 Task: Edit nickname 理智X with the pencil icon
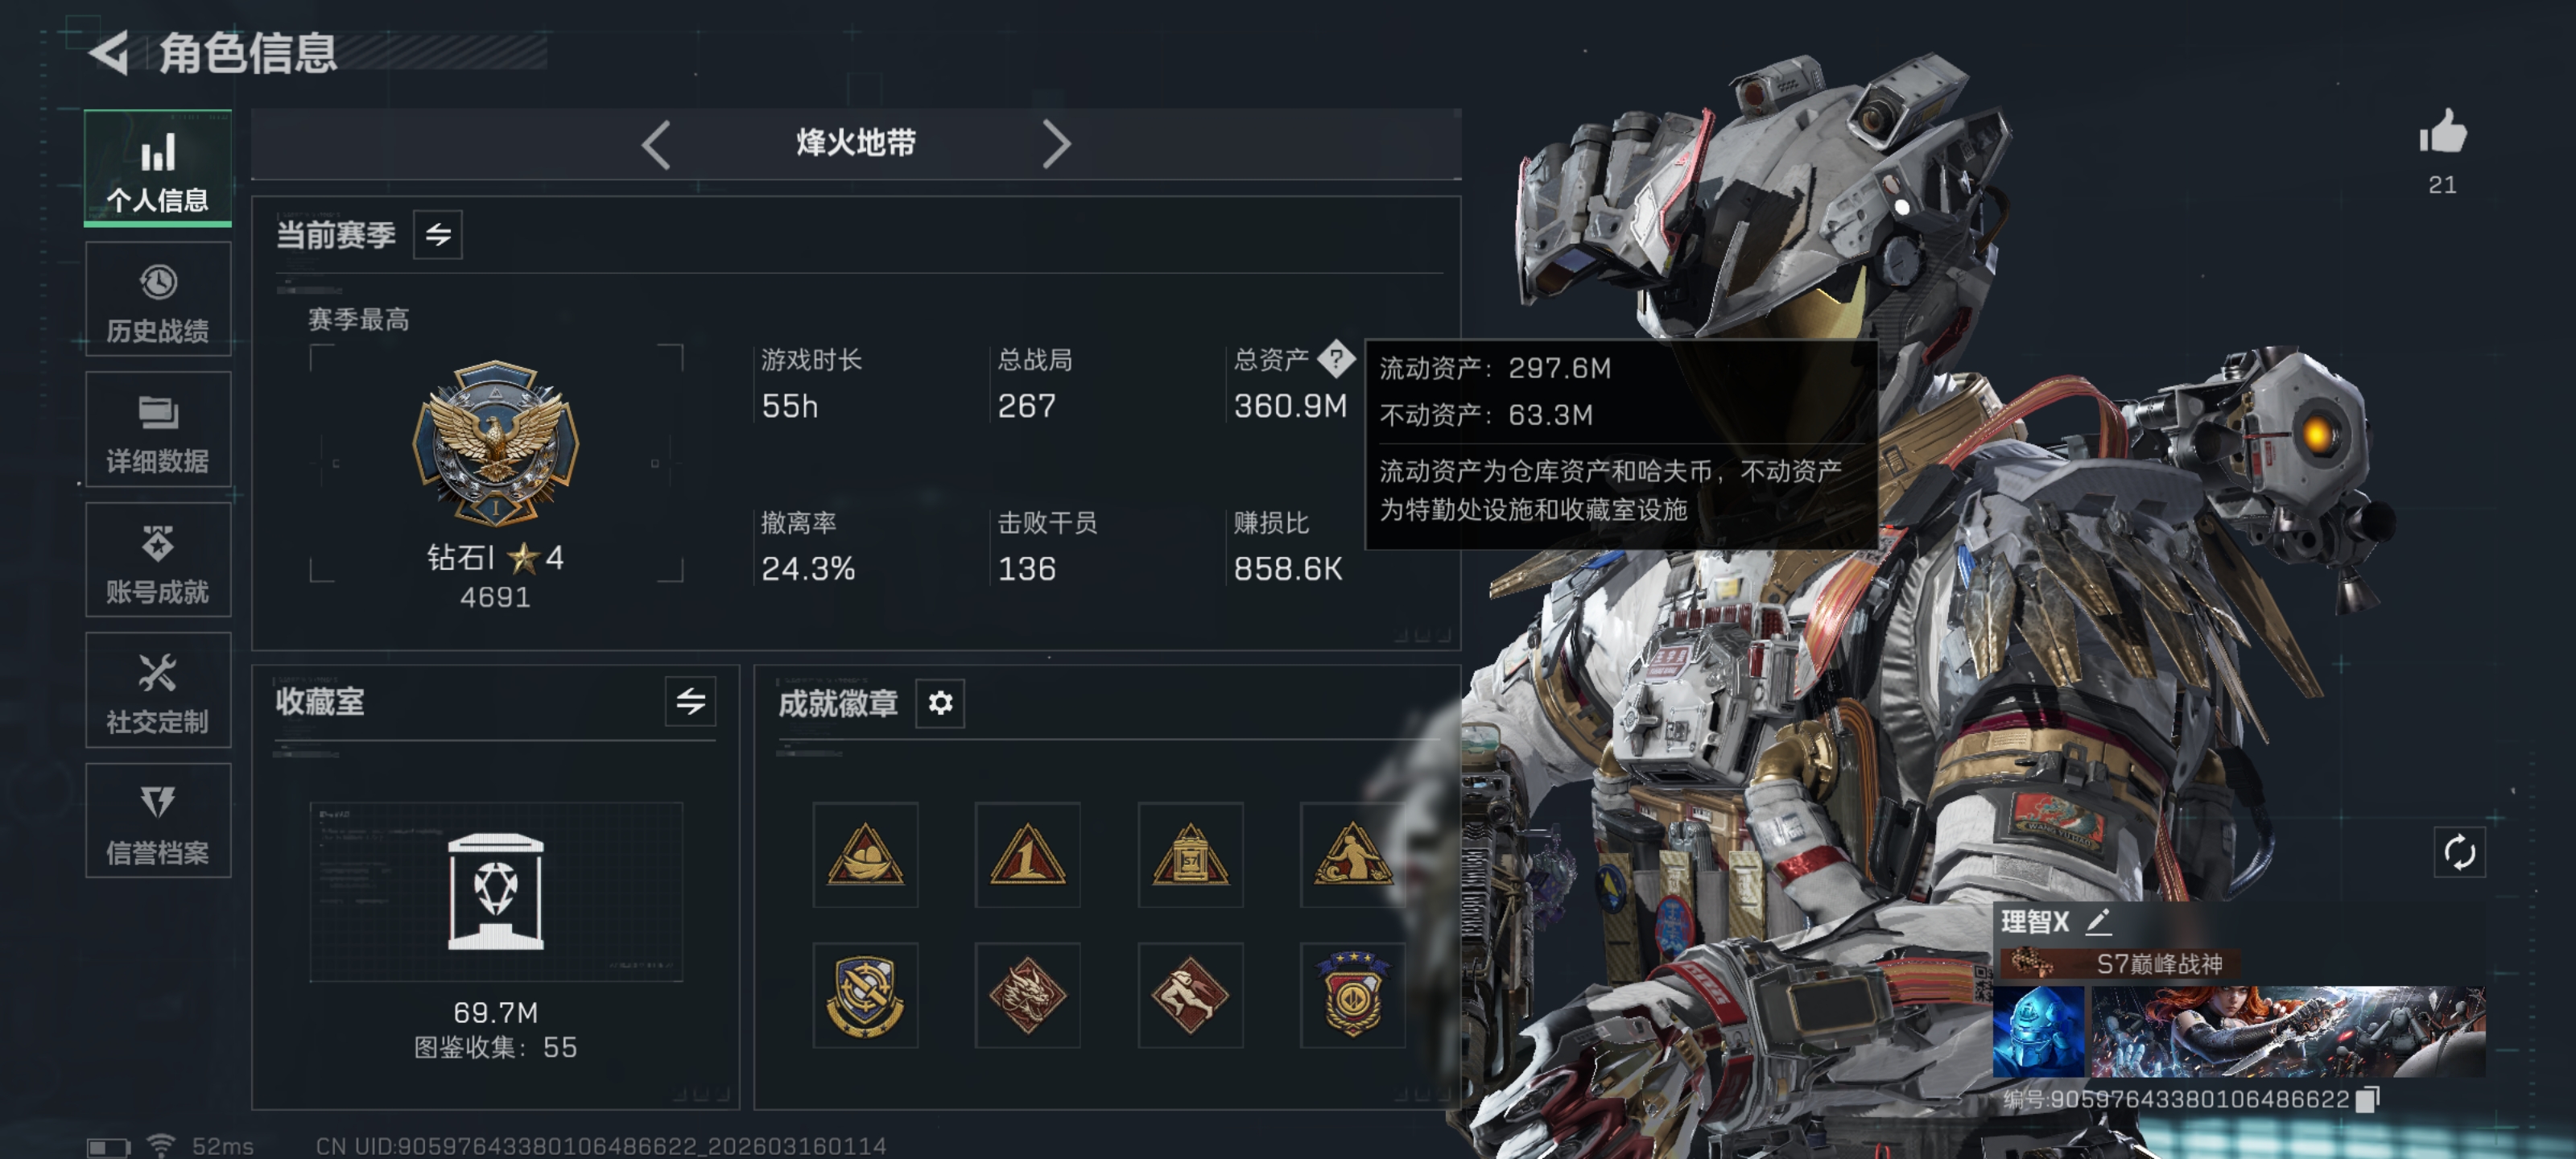click(x=2098, y=921)
